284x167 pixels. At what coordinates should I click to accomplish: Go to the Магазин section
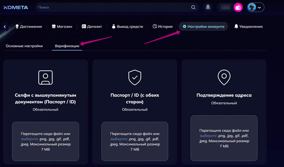coord(62,27)
